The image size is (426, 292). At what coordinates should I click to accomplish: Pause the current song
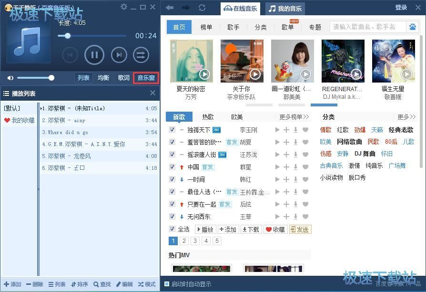pos(94,55)
